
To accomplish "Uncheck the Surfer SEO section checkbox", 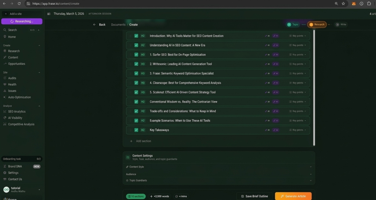I will (x=136, y=55).
